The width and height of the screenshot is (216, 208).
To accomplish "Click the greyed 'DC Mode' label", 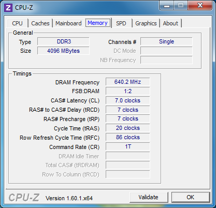I will pyautogui.click(x=125, y=51).
